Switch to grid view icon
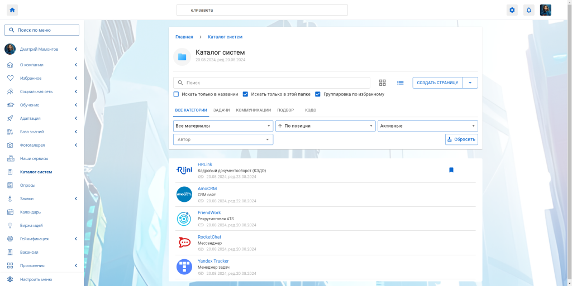 tap(383, 83)
